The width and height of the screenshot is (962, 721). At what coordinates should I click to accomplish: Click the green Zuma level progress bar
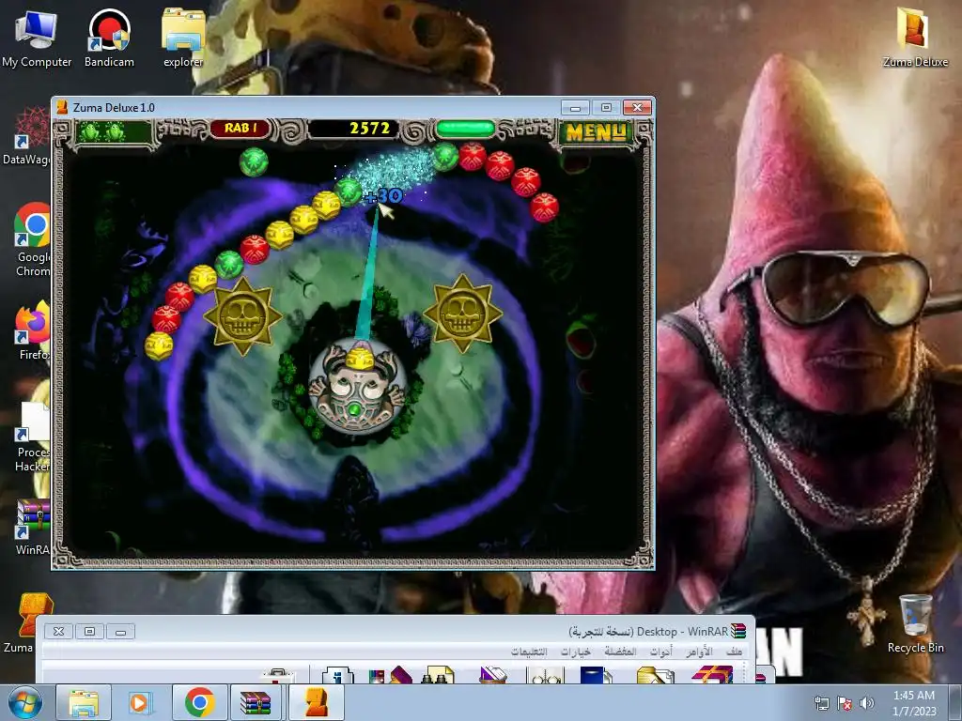[x=465, y=129]
